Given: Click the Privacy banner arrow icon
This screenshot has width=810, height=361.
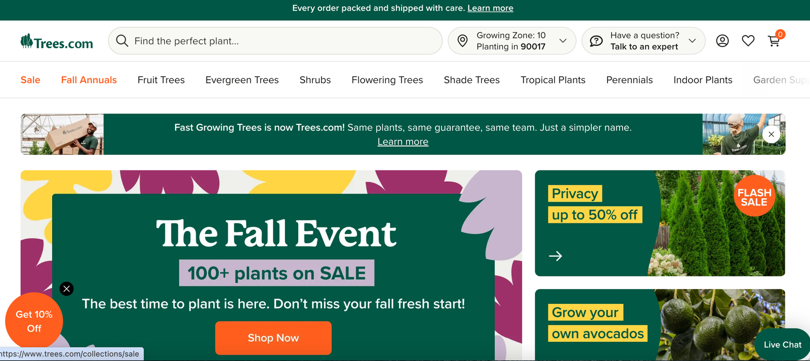Looking at the screenshot, I should click(x=555, y=256).
